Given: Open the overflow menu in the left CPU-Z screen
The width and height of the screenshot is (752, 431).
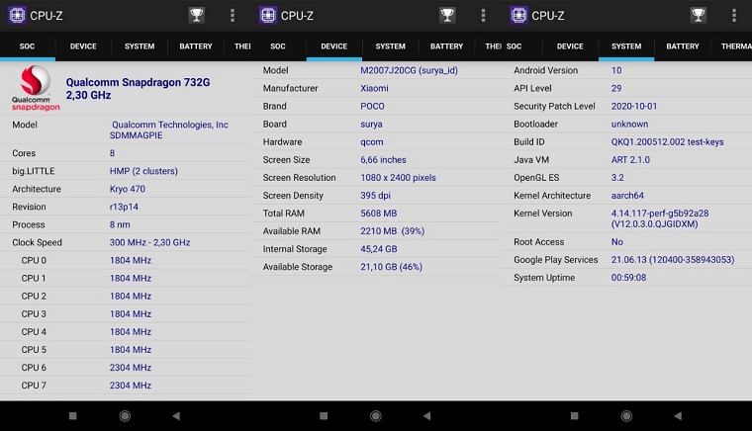Looking at the screenshot, I should pos(233,16).
